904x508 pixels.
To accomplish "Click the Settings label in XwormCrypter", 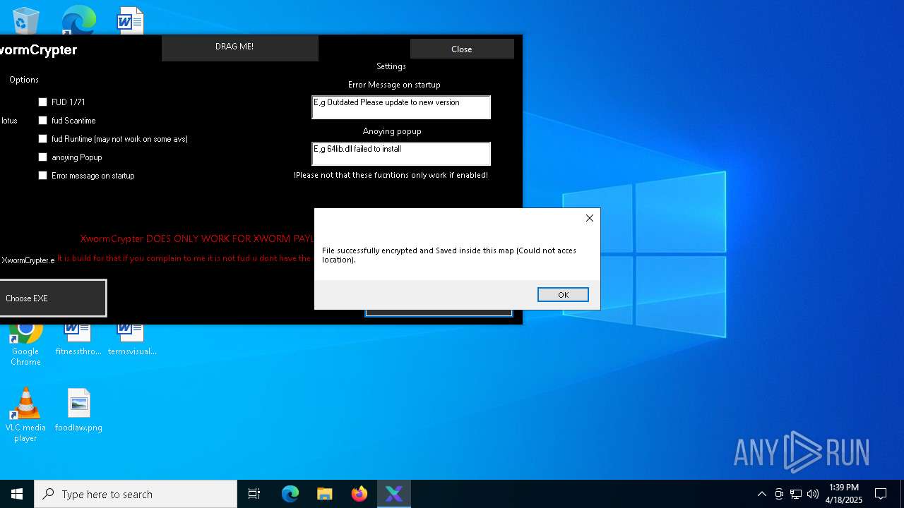I will (x=391, y=66).
